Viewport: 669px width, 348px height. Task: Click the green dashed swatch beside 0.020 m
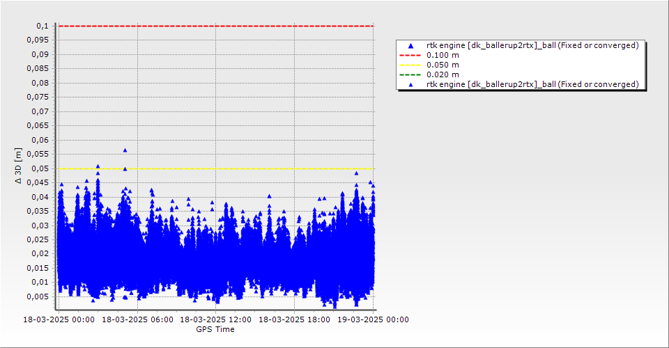[410, 75]
